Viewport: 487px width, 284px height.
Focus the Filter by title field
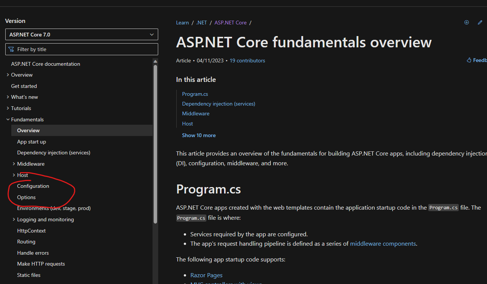[82, 49]
